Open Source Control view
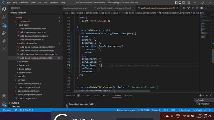This screenshot has width=214, height=120. click(x=4, y=25)
